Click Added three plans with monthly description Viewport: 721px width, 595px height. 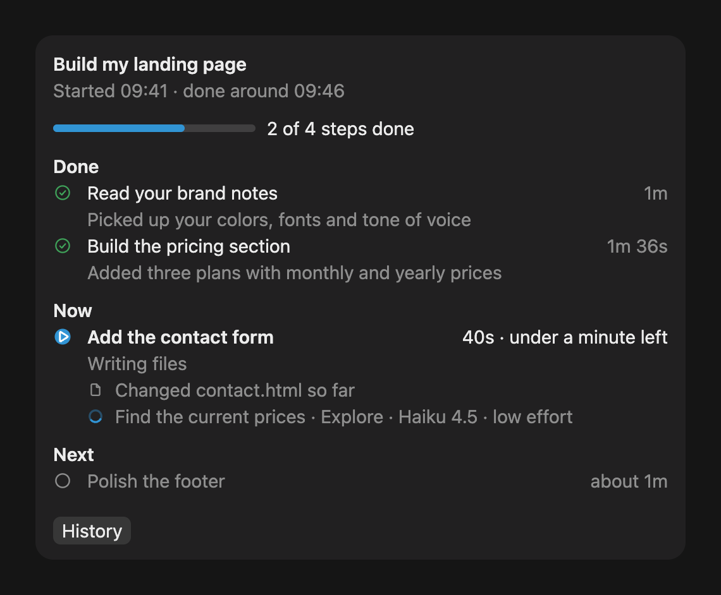pyautogui.click(x=294, y=273)
